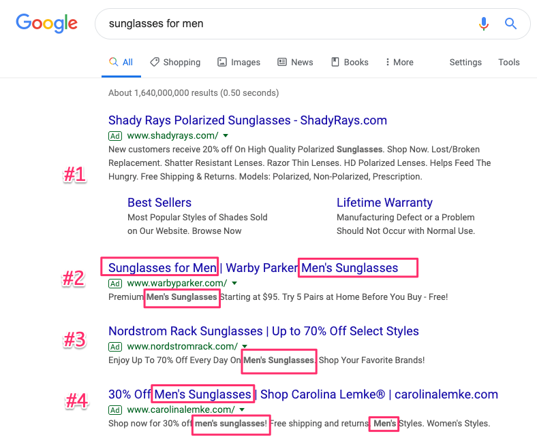Open the Best Sellers sitelink
The height and width of the screenshot is (440, 537).
click(x=159, y=203)
